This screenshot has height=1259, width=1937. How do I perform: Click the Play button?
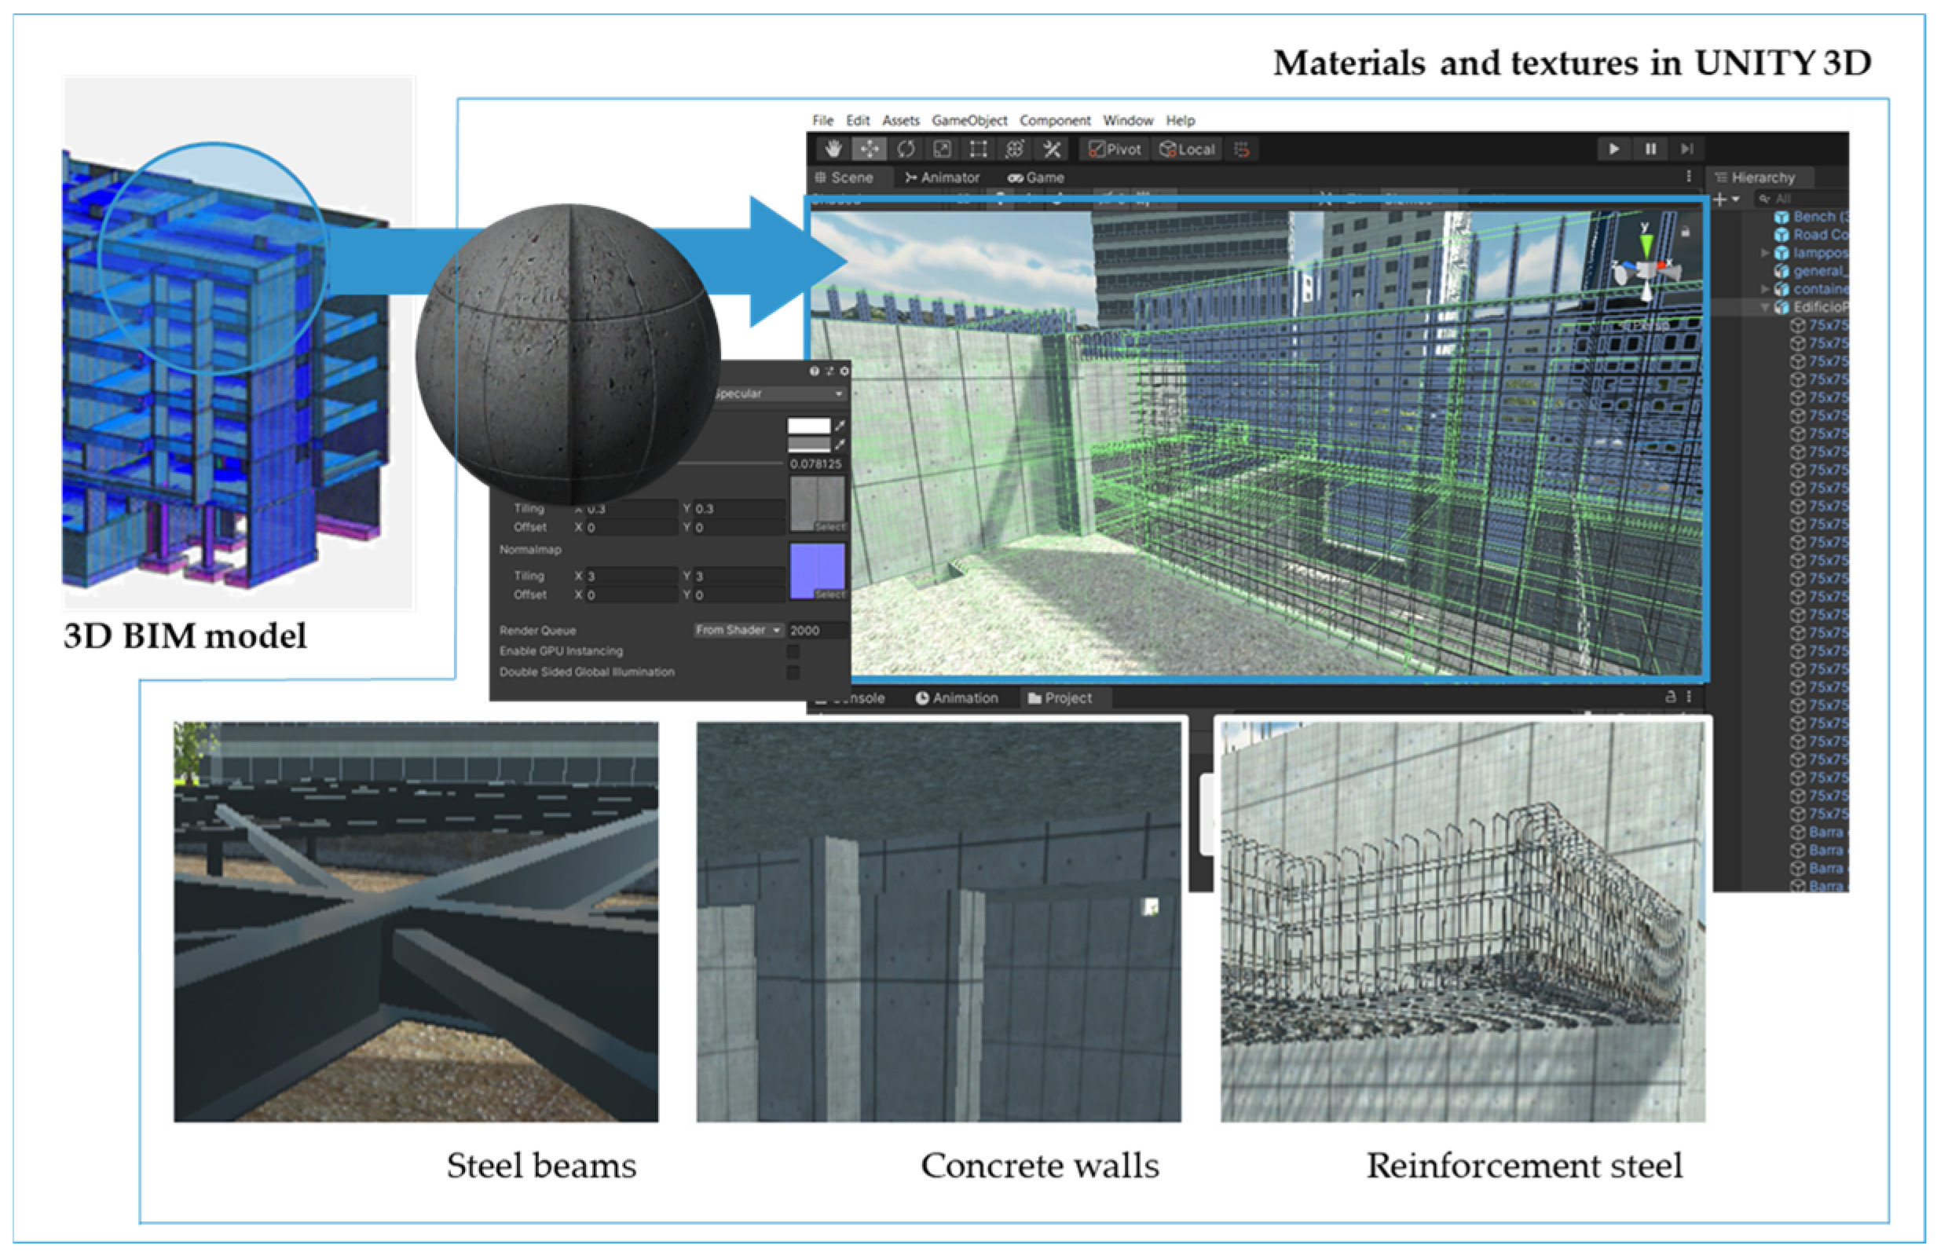click(1613, 149)
